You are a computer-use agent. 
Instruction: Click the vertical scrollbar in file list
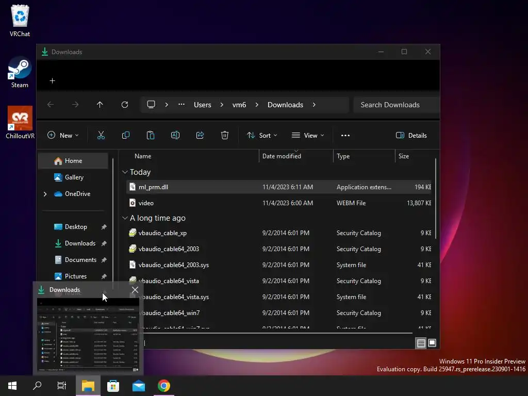coord(435,199)
